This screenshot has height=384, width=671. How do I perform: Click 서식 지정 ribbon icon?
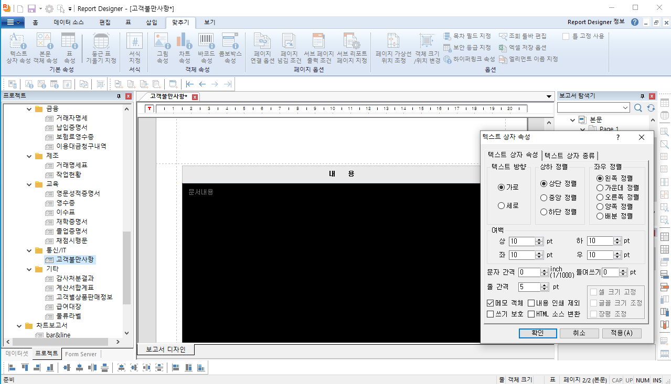click(x=135, y=48)
